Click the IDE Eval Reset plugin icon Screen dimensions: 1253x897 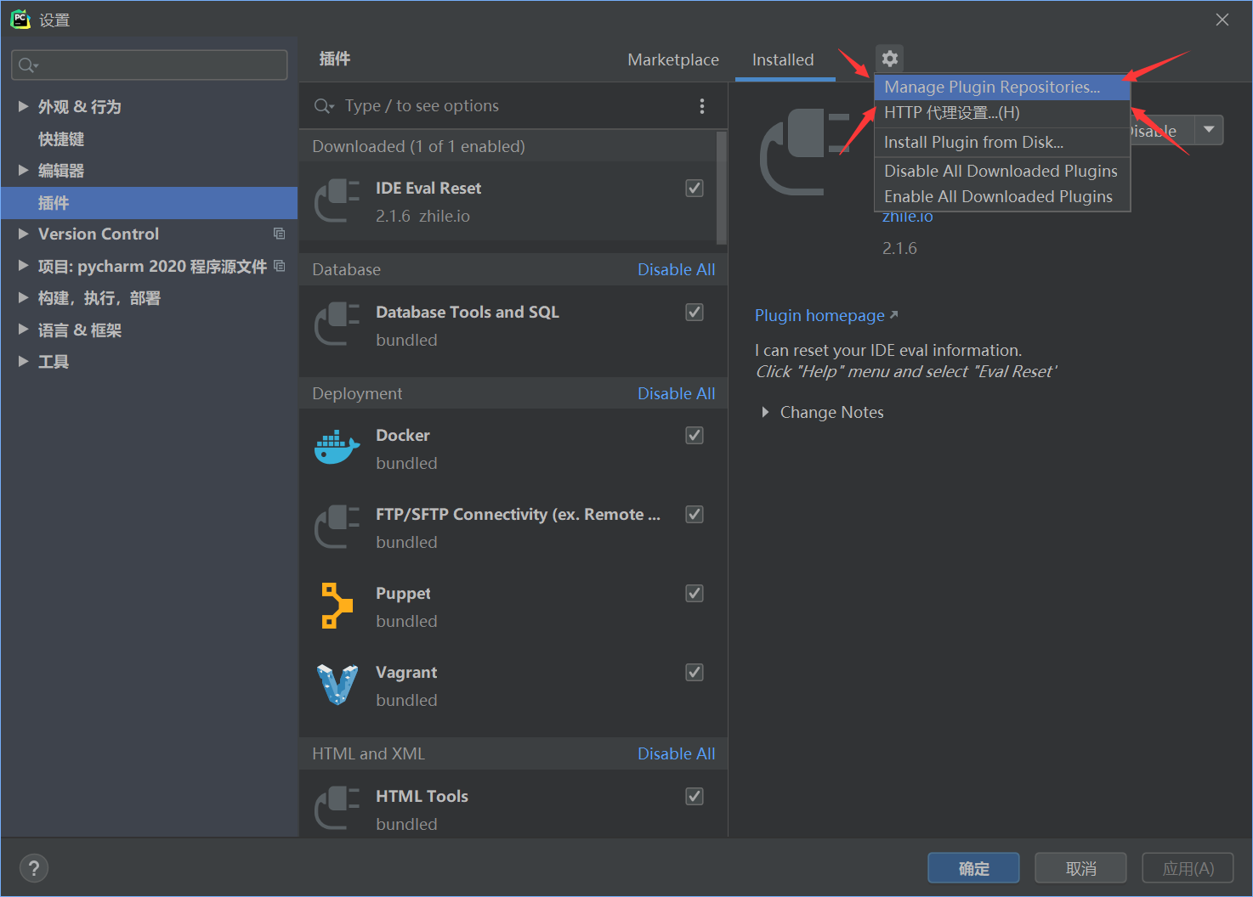tap(337, 200)
